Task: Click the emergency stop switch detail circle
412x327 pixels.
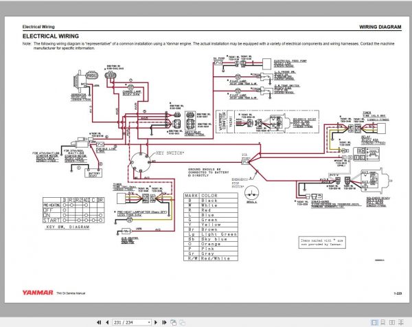Action: coord(251,193)
